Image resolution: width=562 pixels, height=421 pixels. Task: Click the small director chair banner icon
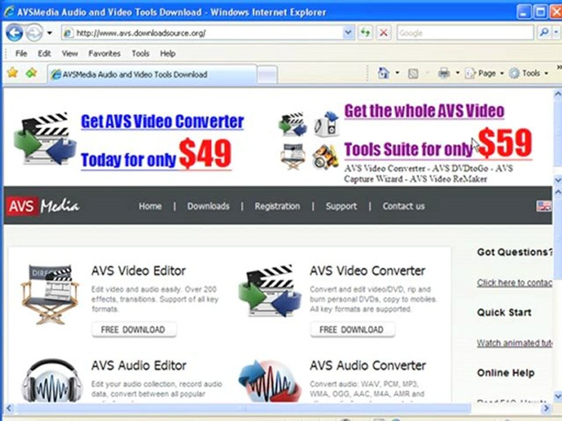pos(293,156)
